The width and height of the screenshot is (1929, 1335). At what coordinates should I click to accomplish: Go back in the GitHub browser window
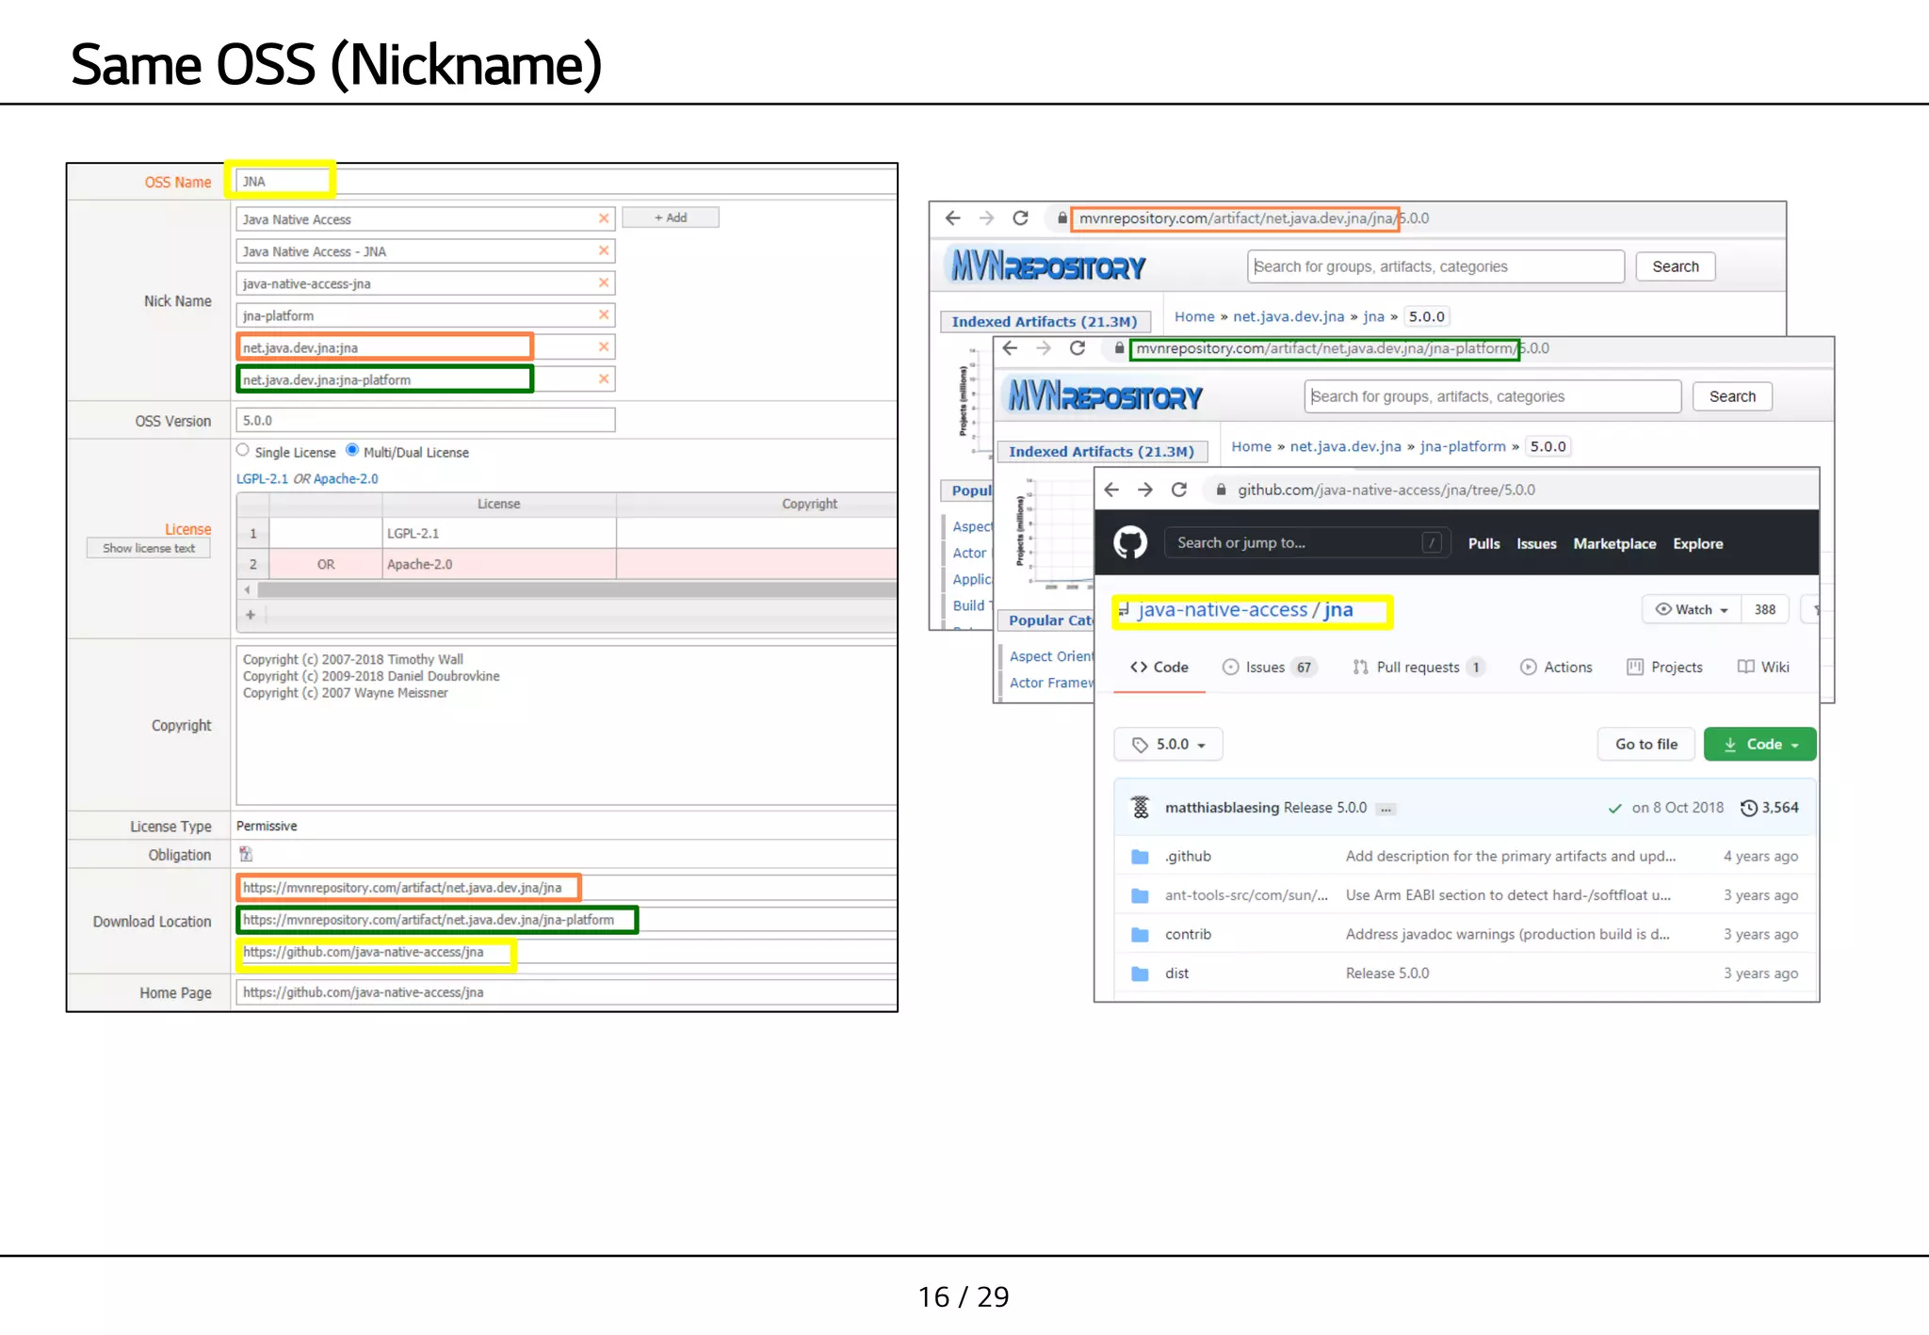[x=1111, y=490]
